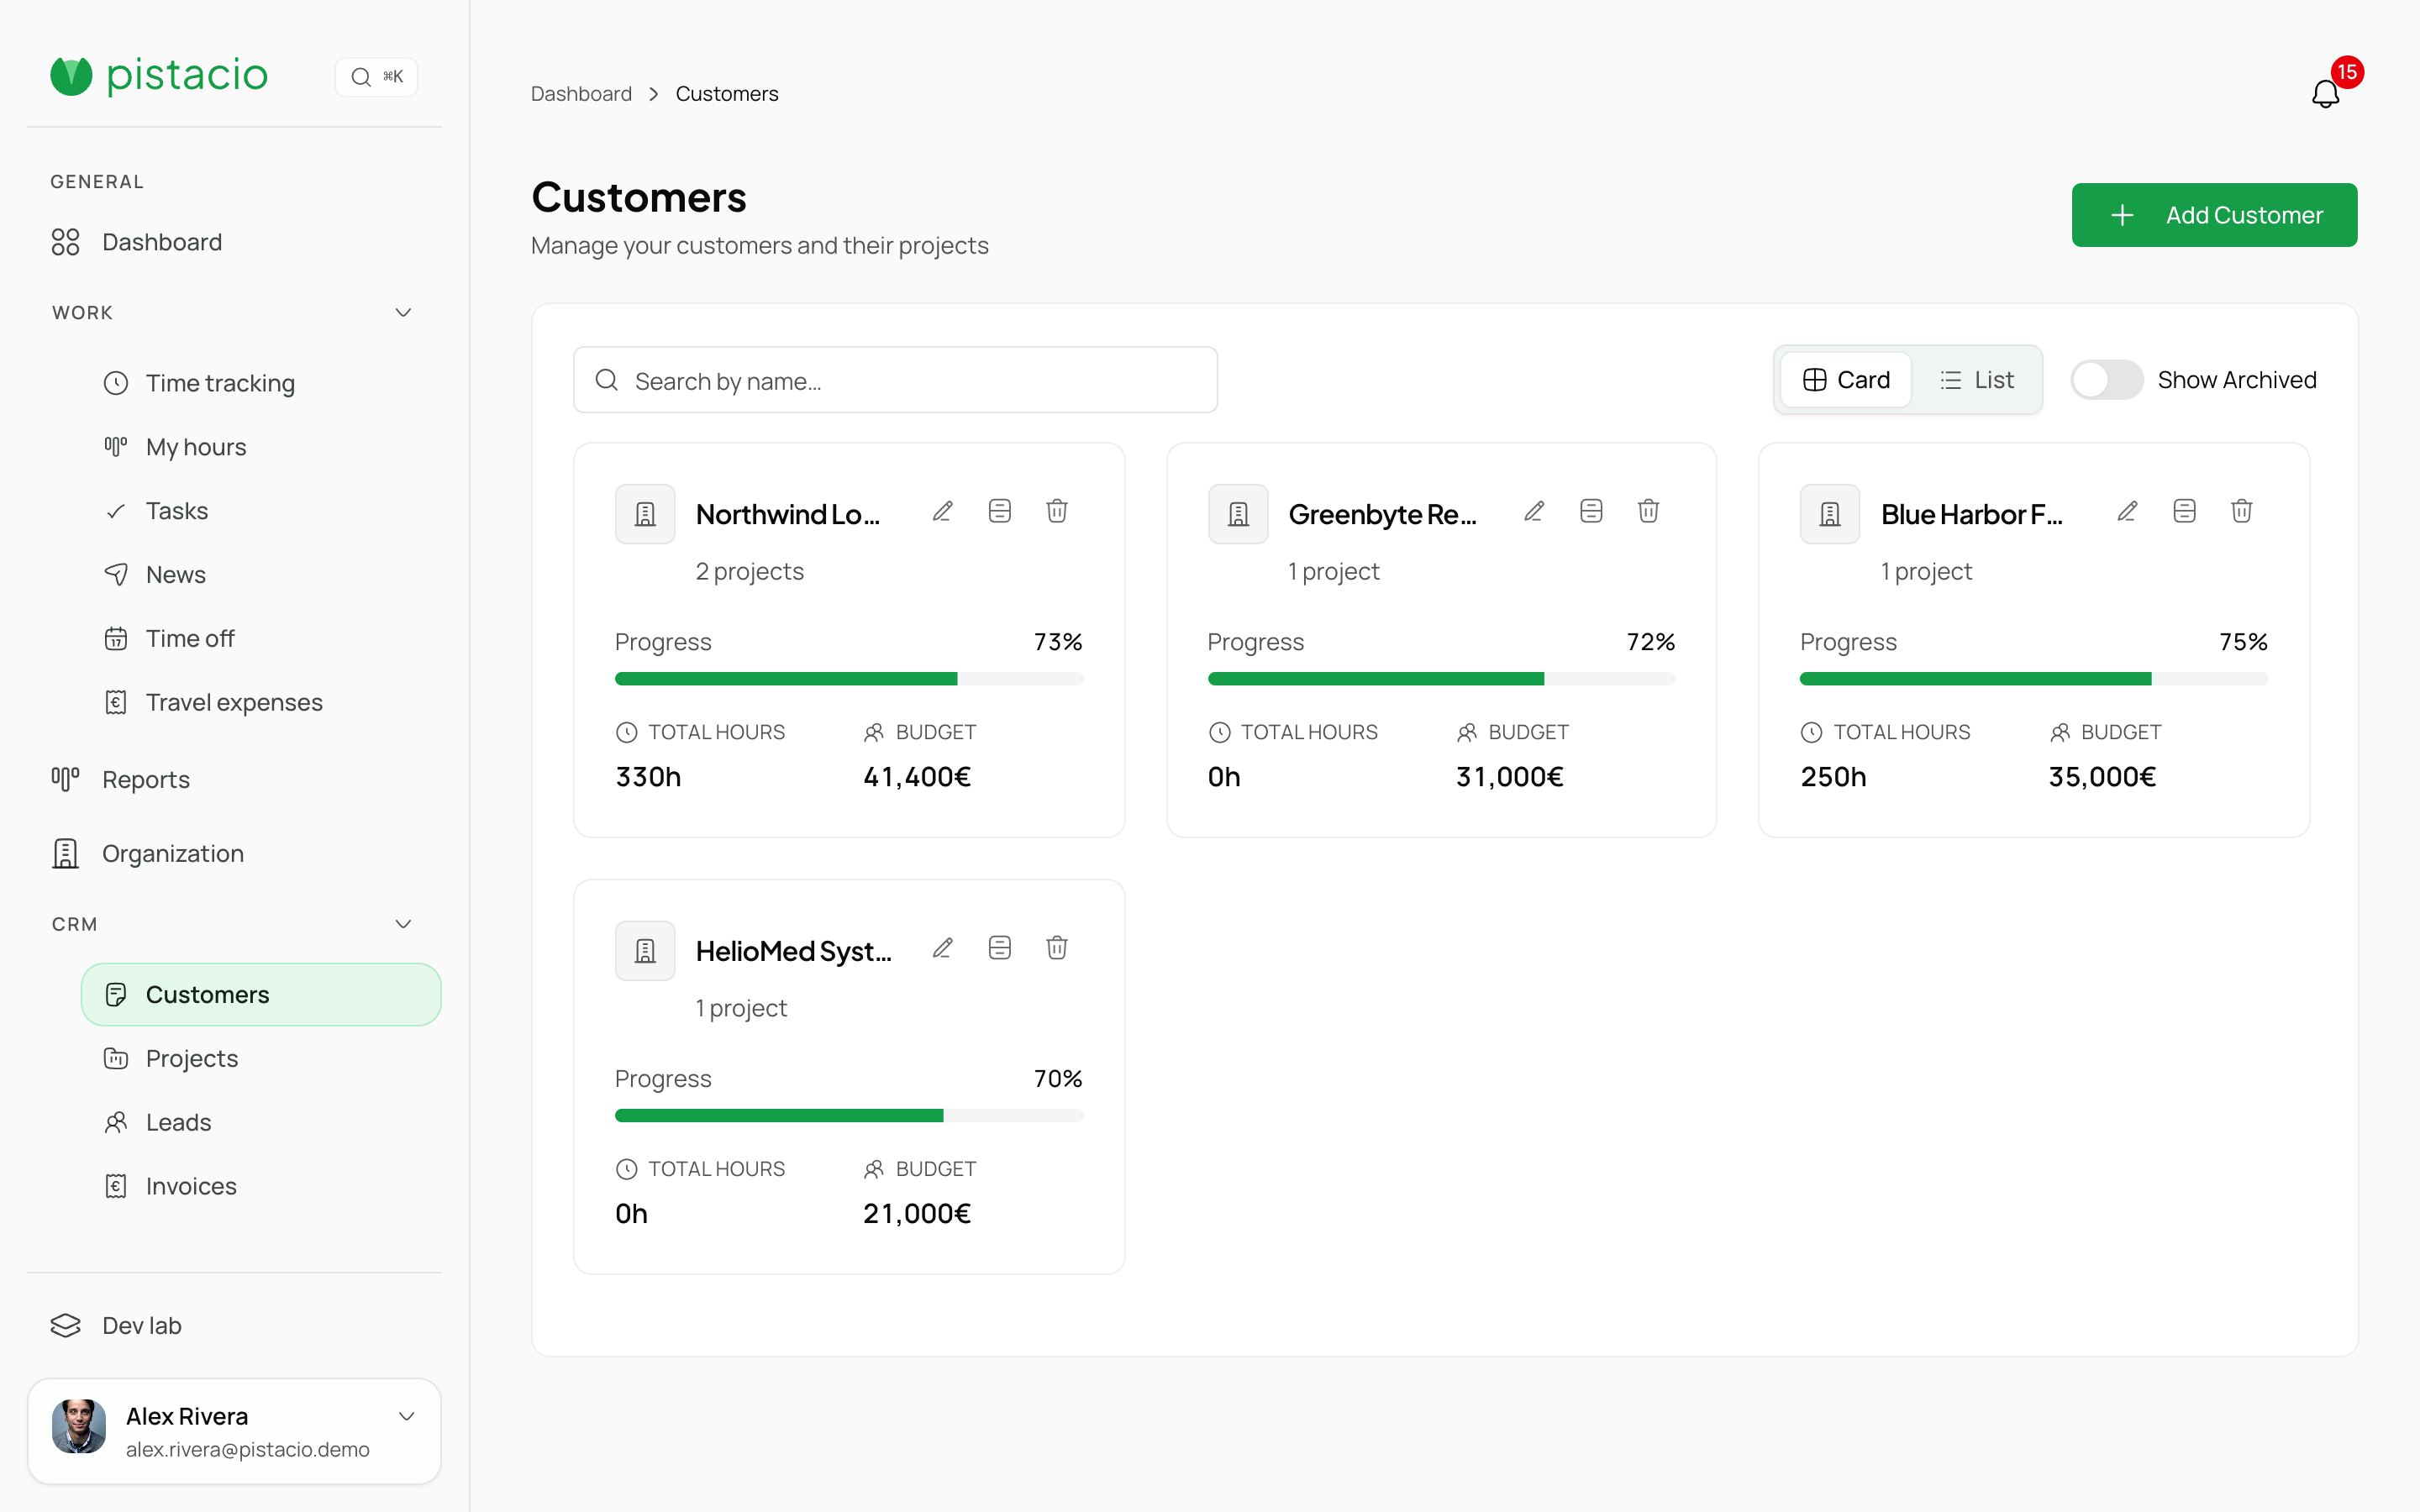Screen dimensions: 2420x1512
Task: Click the HelioMed 70% progress bar
Action: 849,1116
